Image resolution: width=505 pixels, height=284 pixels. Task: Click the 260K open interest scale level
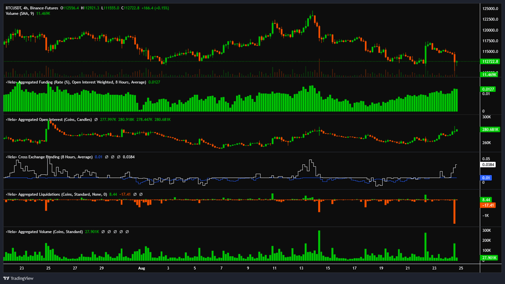point(486,143)
